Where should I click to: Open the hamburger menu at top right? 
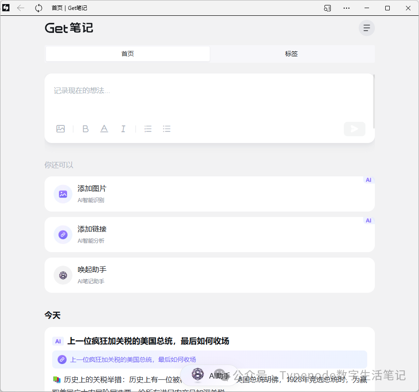pos(366,28)
